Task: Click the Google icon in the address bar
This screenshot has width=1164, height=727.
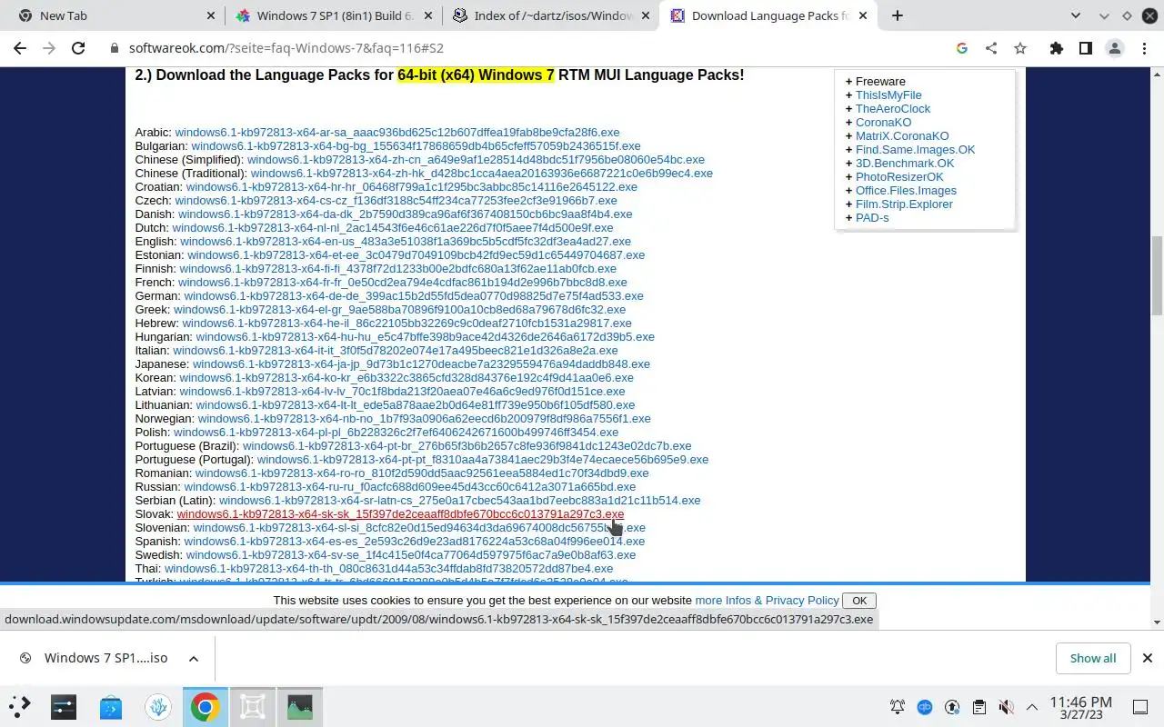Action: coord(962,48)
